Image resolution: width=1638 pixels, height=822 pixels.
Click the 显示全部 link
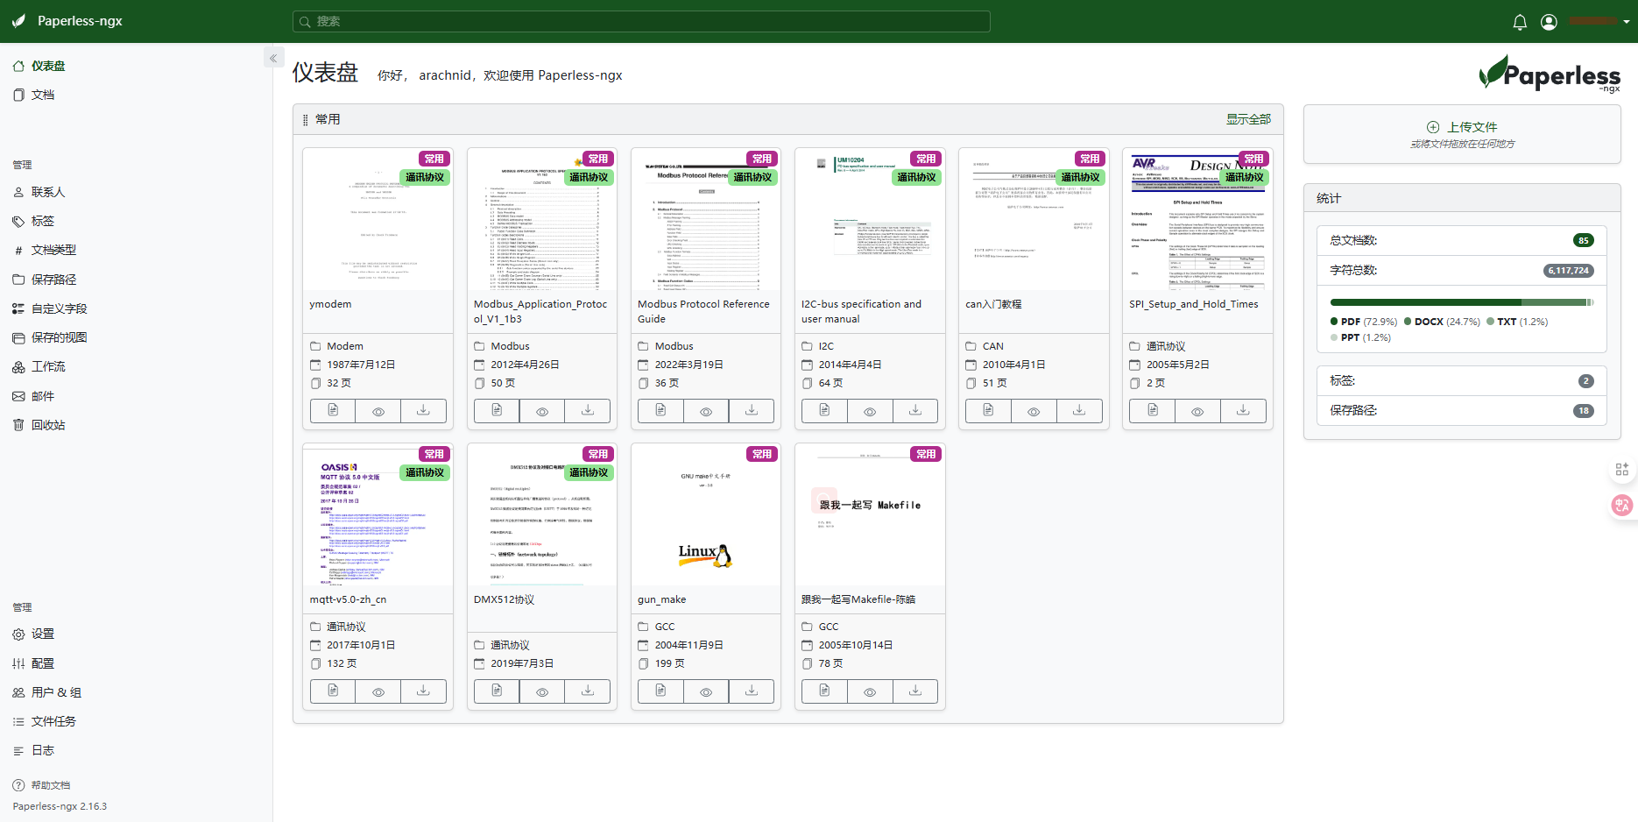pyautogui.click(x=1248, y=119)
